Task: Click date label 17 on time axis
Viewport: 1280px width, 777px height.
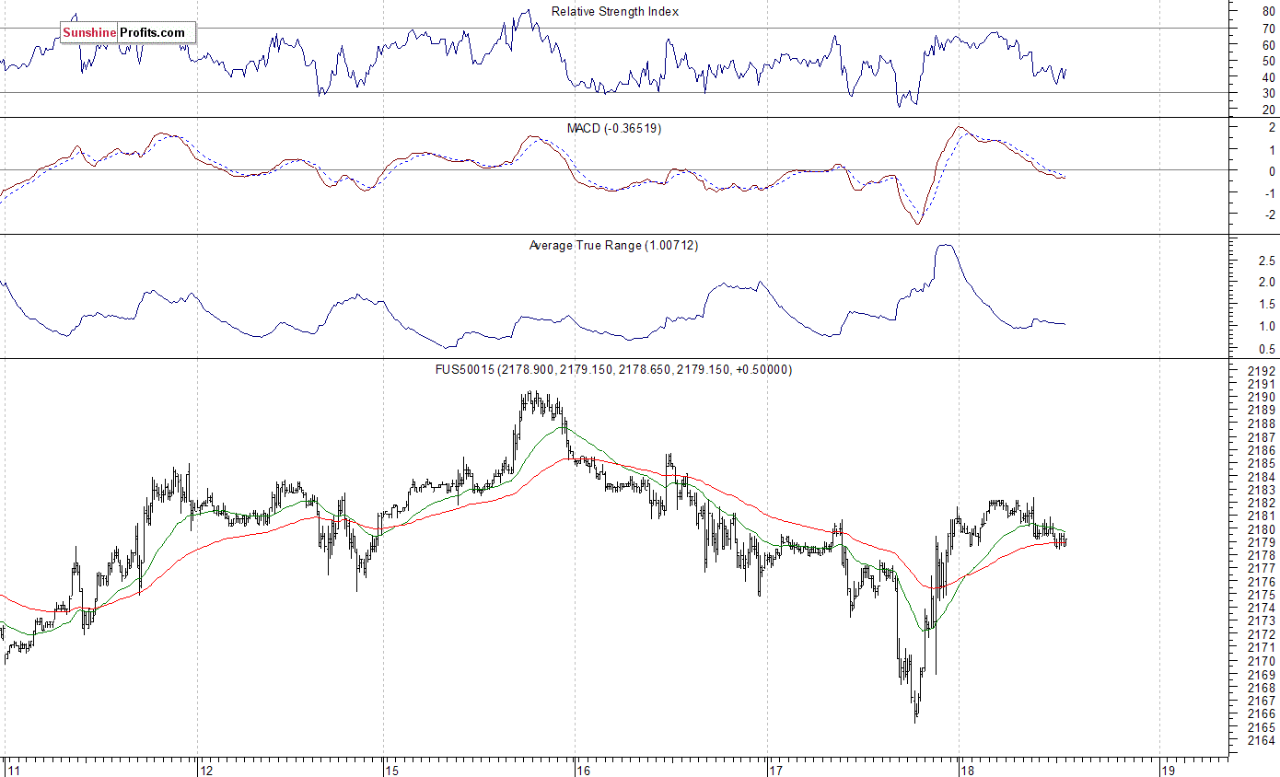Action: (775, 770)
